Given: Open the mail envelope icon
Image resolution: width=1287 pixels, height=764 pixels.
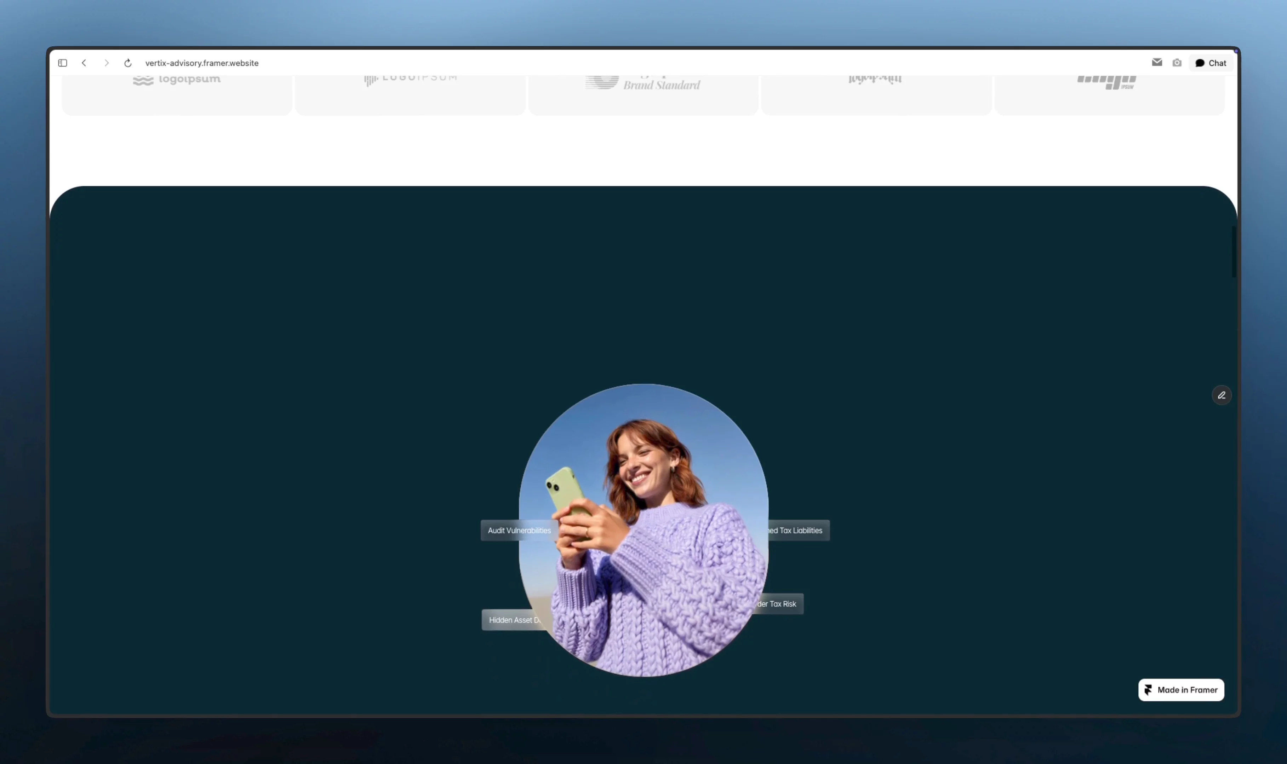Looking at the screenshot, I should click(x=1157, y=62).
